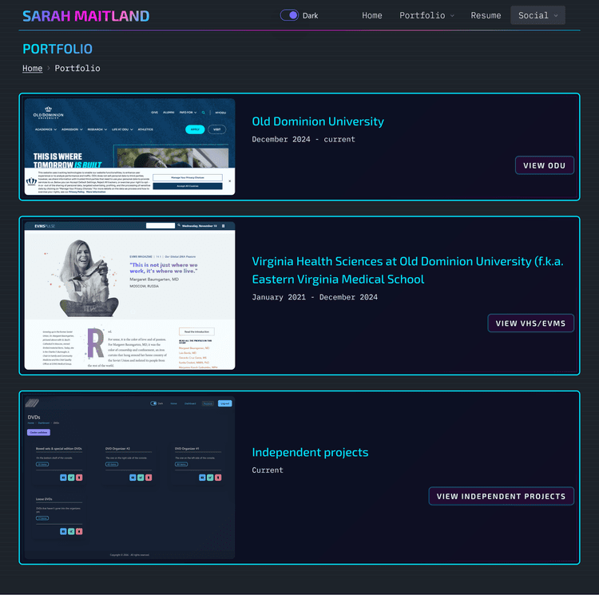Open the Old Dominion University screenshot thumbnail
This screenshot has height=595, width=599.
(129, 147)
